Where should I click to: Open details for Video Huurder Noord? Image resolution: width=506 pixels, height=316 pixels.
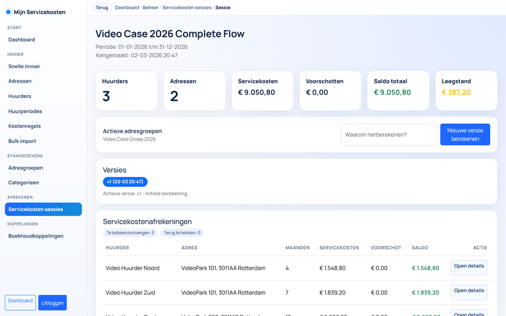click(469, 267)
